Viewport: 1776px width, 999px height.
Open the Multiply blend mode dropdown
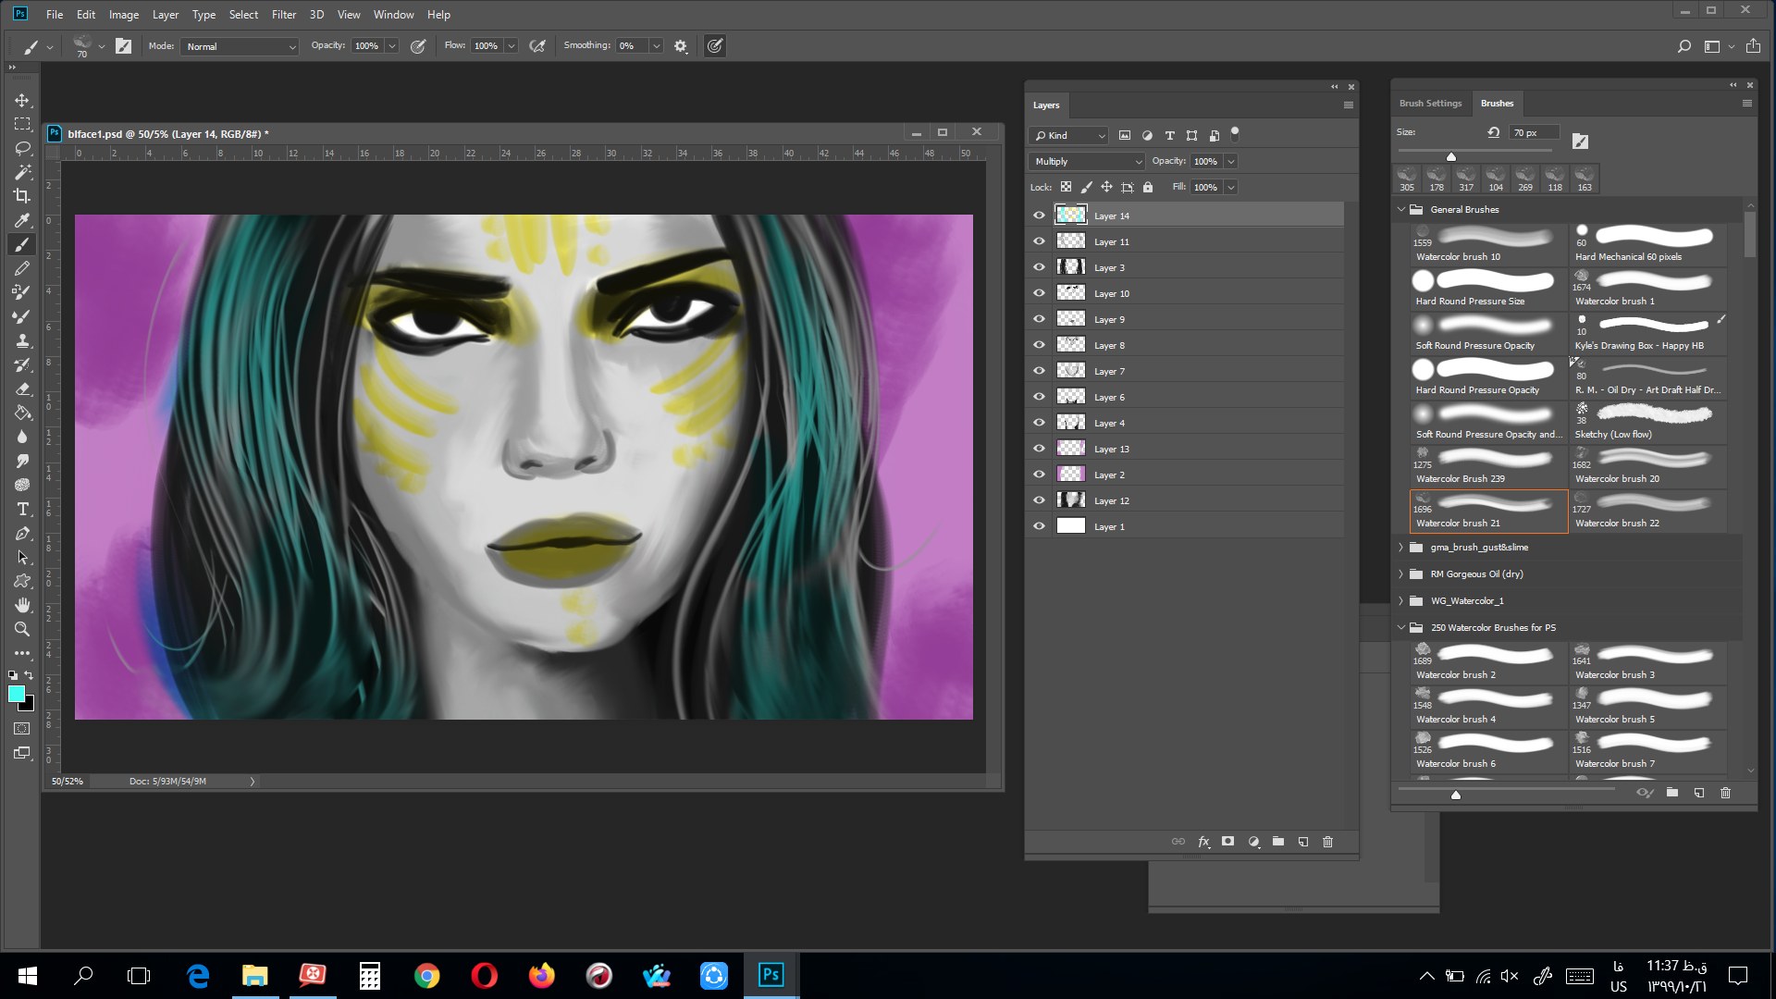pos(1087,161)
